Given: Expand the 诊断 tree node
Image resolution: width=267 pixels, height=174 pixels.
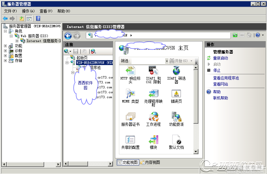Looking at the screenshot, I should (x=6, y=51).
